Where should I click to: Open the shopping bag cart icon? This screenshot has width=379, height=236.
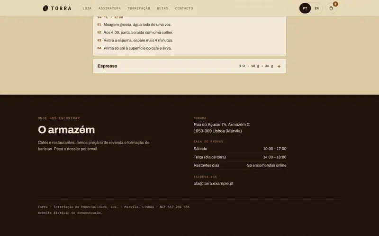coord(331,8)
